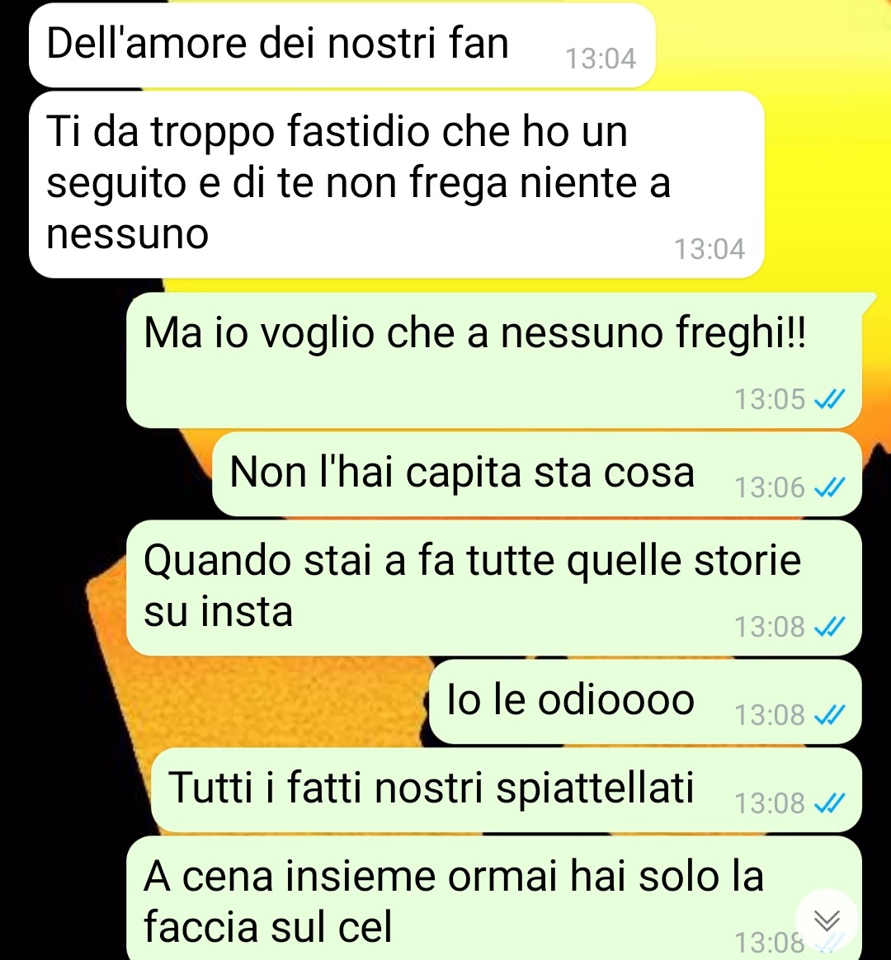This screenshot has width=891, height=960.
Task: Tap the scroll-to-bottom double chevron button
Action: [826, 920]
